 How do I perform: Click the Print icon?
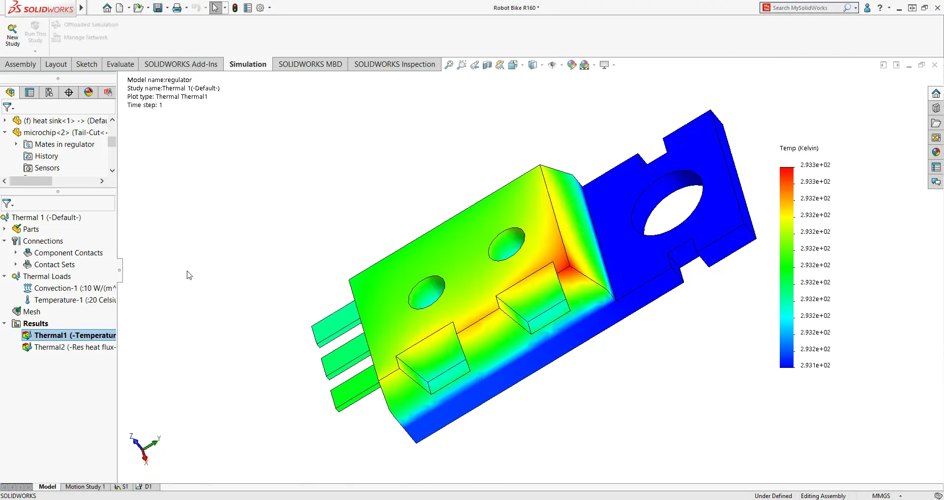177,8
